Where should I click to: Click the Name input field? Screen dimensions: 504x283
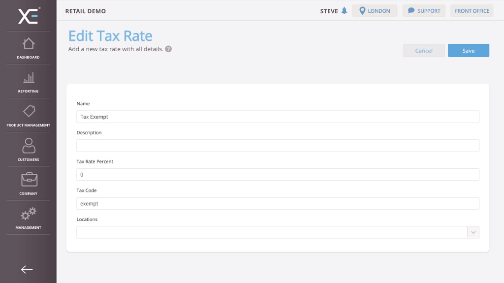(x=278, y=117)
